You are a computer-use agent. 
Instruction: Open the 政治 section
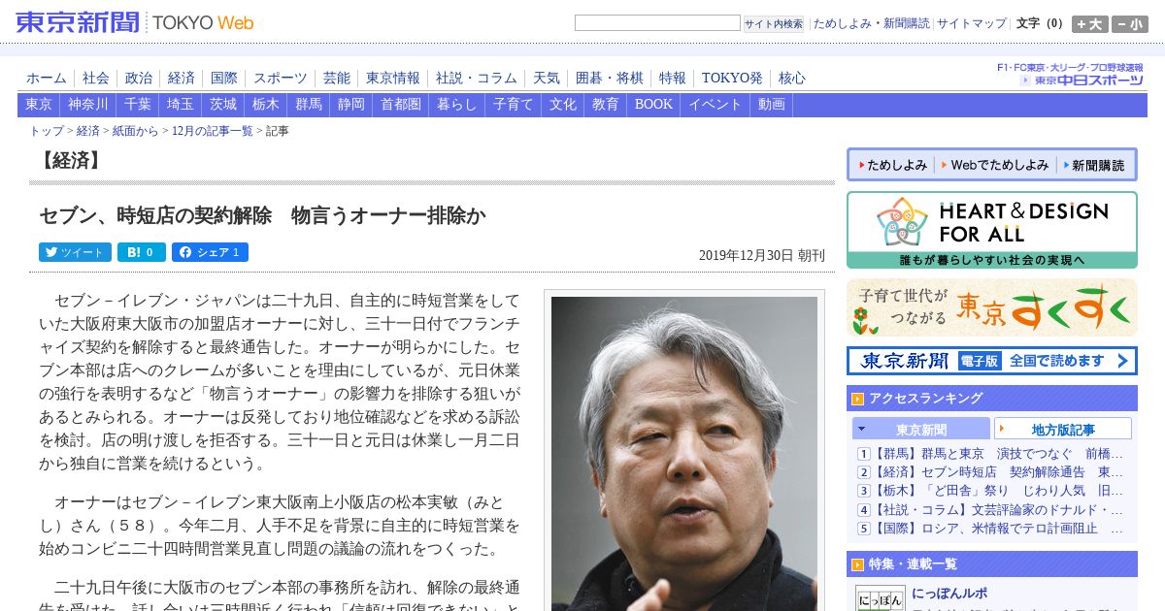pos(139,78)
